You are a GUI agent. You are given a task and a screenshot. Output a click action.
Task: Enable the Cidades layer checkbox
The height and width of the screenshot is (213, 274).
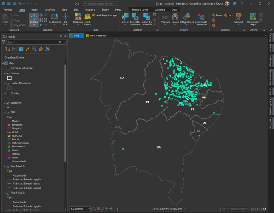(8, 93)
